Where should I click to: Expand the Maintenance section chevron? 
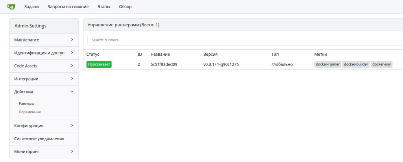pyautogui.click(x=72, y=40)
